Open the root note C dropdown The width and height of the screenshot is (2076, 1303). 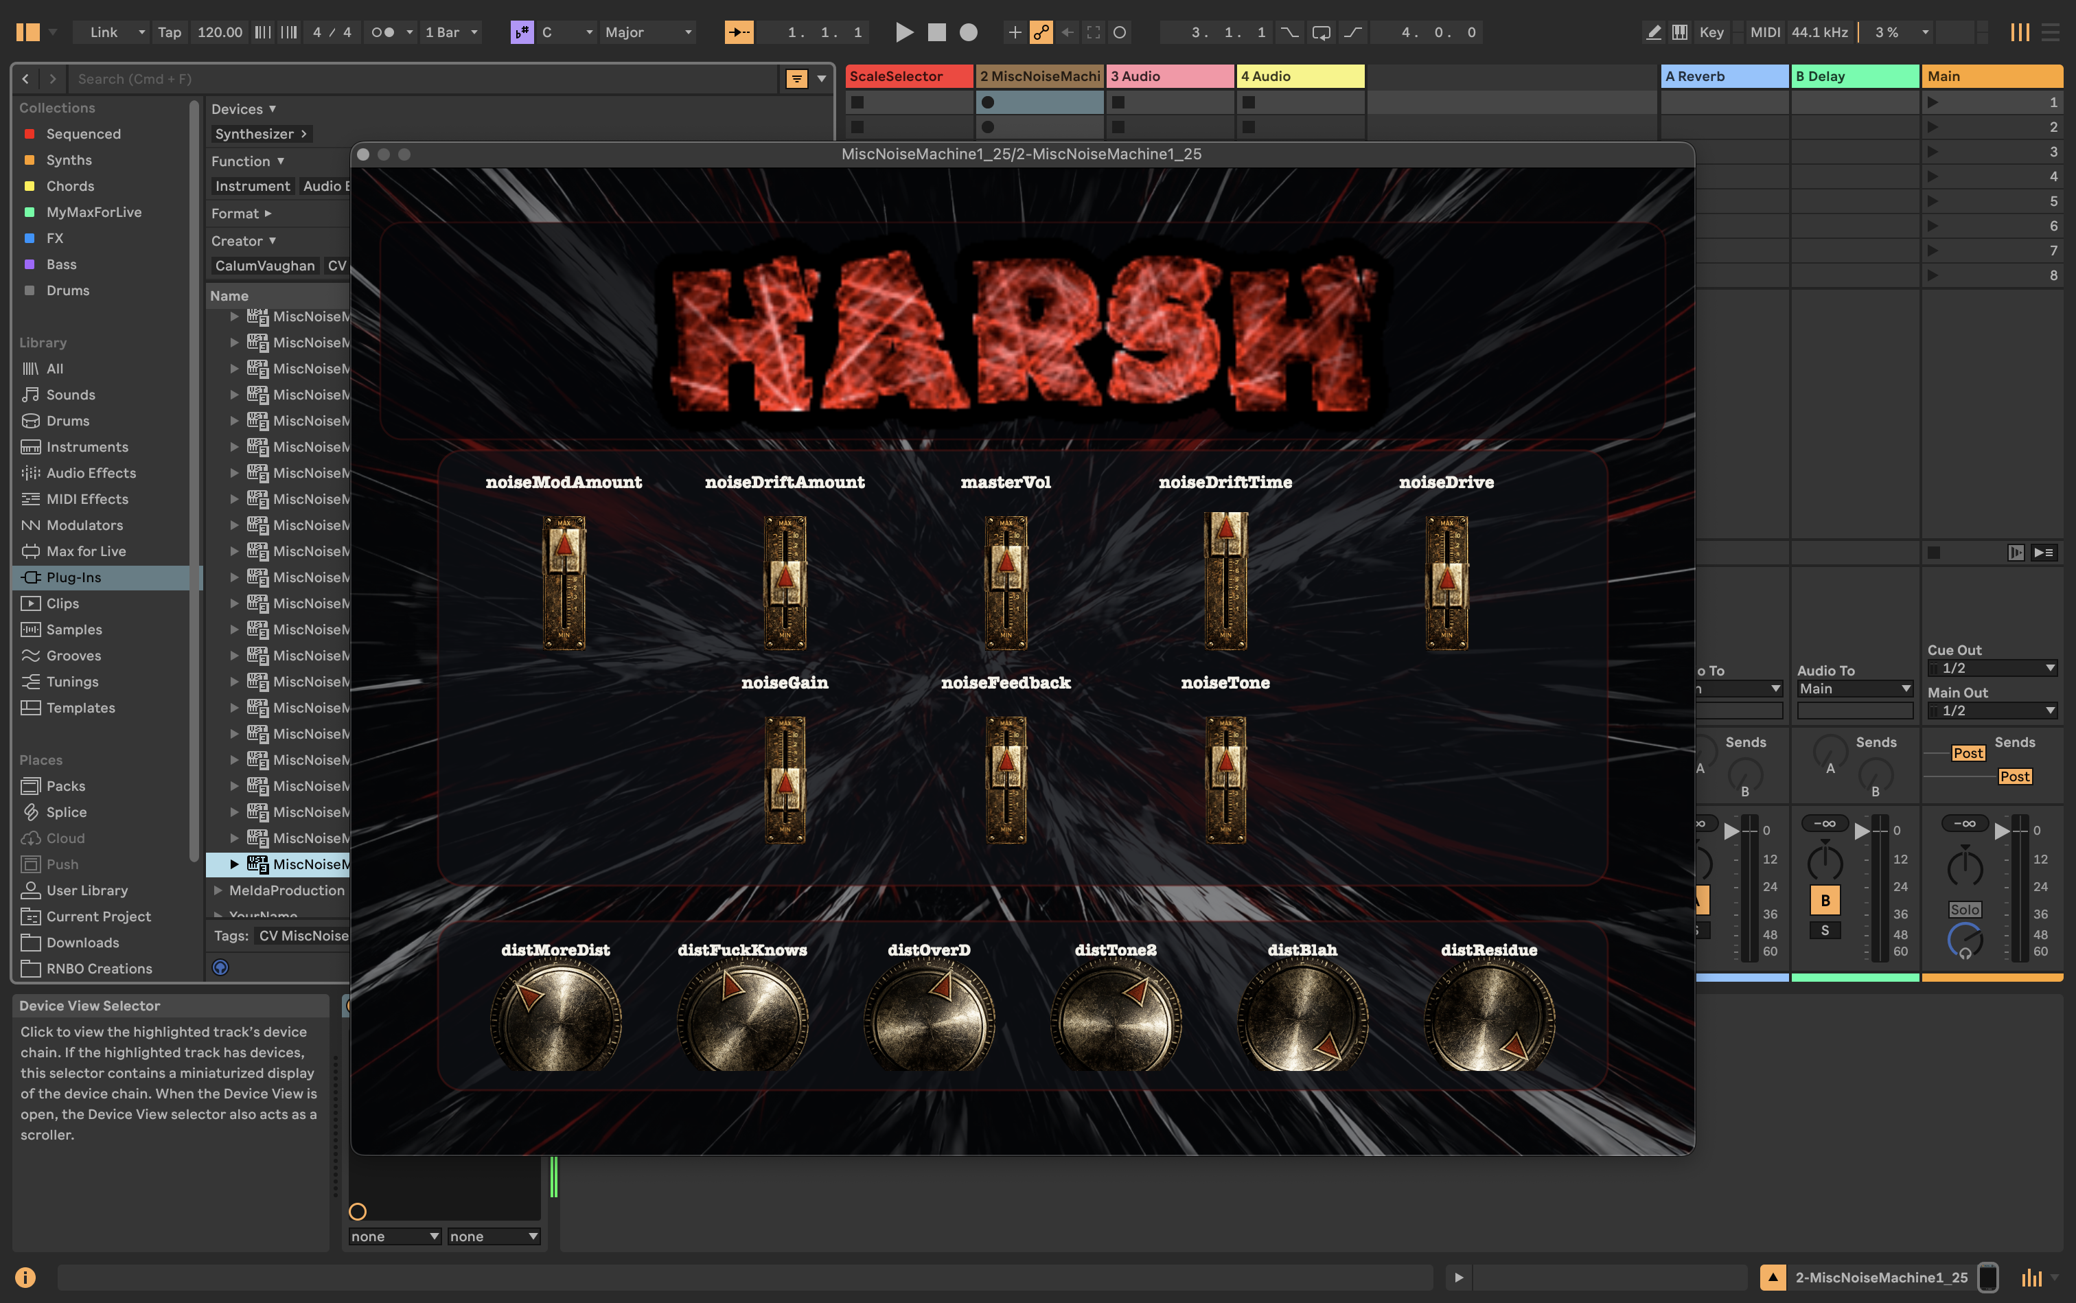click(x=567, y=33)
